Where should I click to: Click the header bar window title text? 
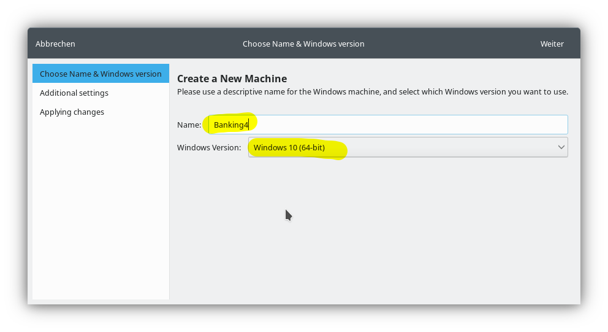(303, 44)
